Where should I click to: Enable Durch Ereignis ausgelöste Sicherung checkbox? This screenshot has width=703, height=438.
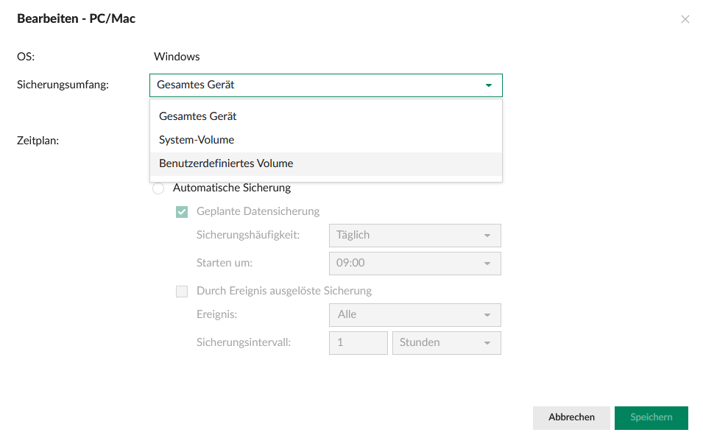coord(182,292)
